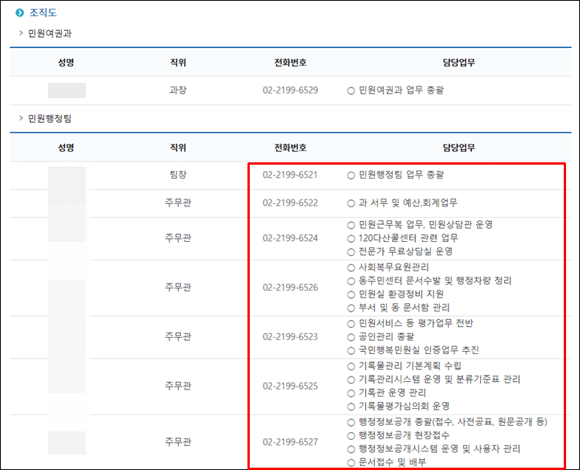Select 주무관 in the 02-2199-6522 row
580x470 pixels.
178,203
